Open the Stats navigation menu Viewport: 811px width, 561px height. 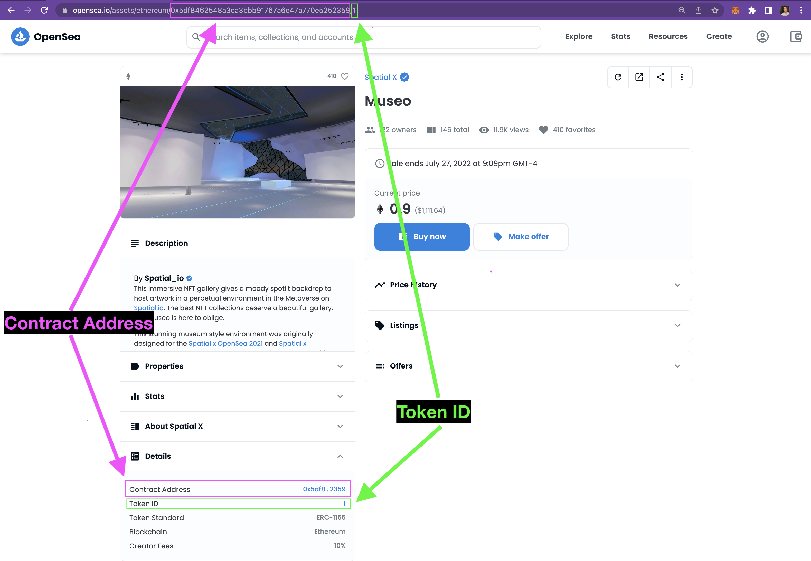coord(620,36)
